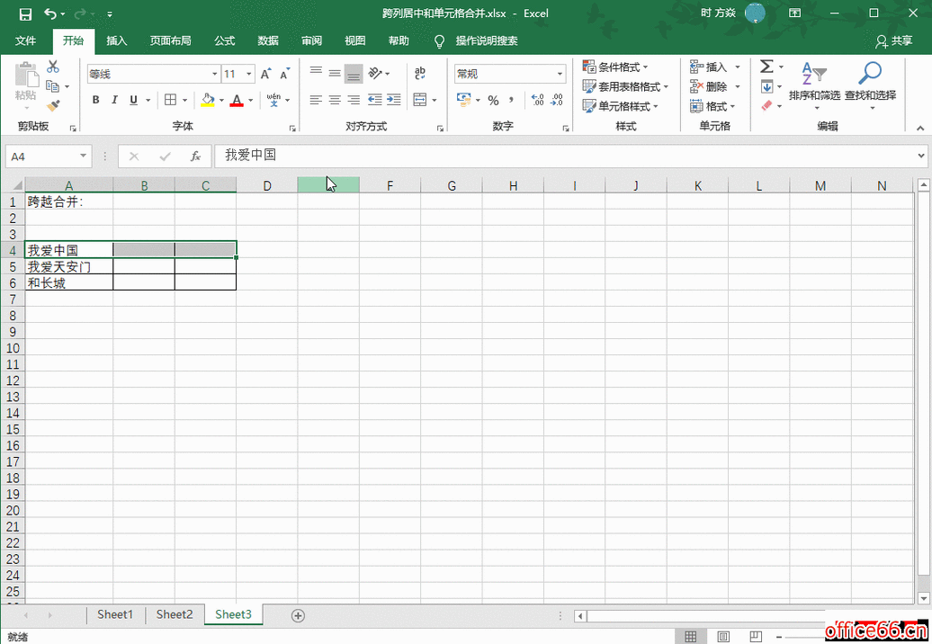Undo the last action
The width and height of the screenshot is (932, 644).
[x=50, y=13]
